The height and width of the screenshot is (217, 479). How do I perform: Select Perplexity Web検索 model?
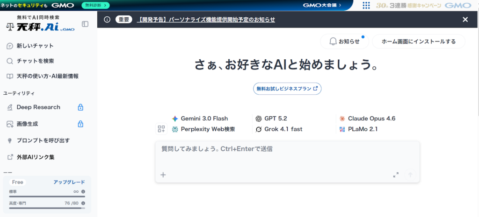coord(203,129)
